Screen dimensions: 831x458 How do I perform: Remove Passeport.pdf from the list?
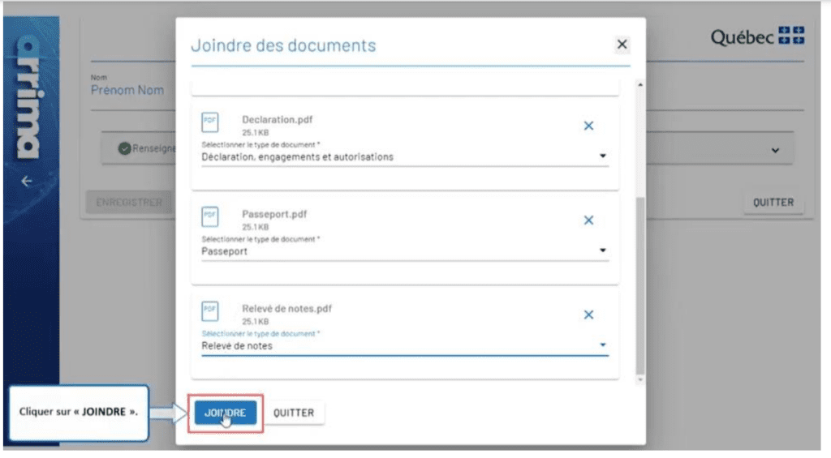point(588,220)
